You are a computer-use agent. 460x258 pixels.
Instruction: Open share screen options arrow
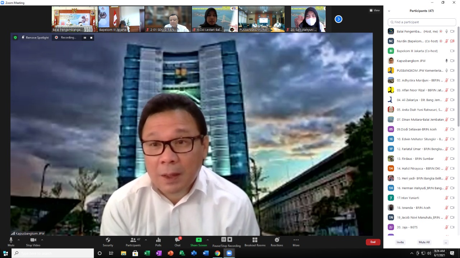(x=207, y=240)
